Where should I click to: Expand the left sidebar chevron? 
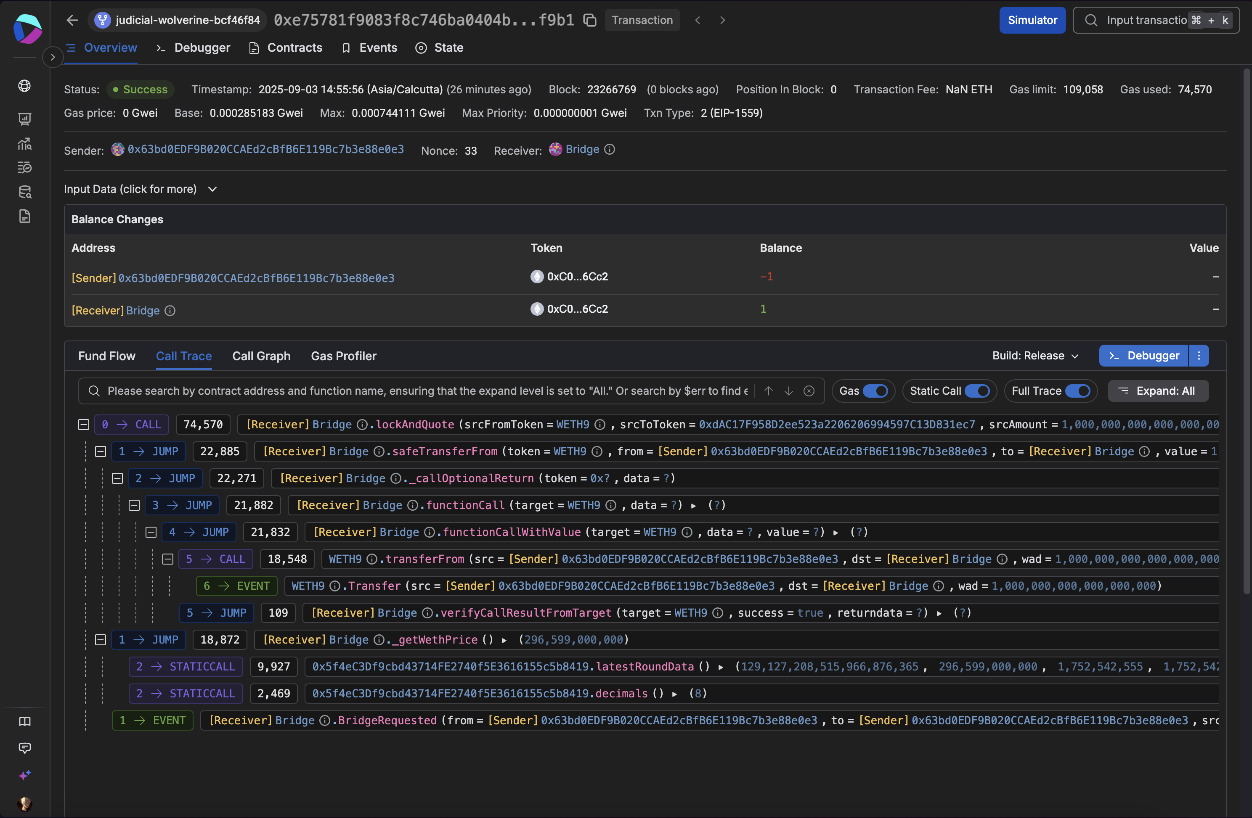point(53,57)
